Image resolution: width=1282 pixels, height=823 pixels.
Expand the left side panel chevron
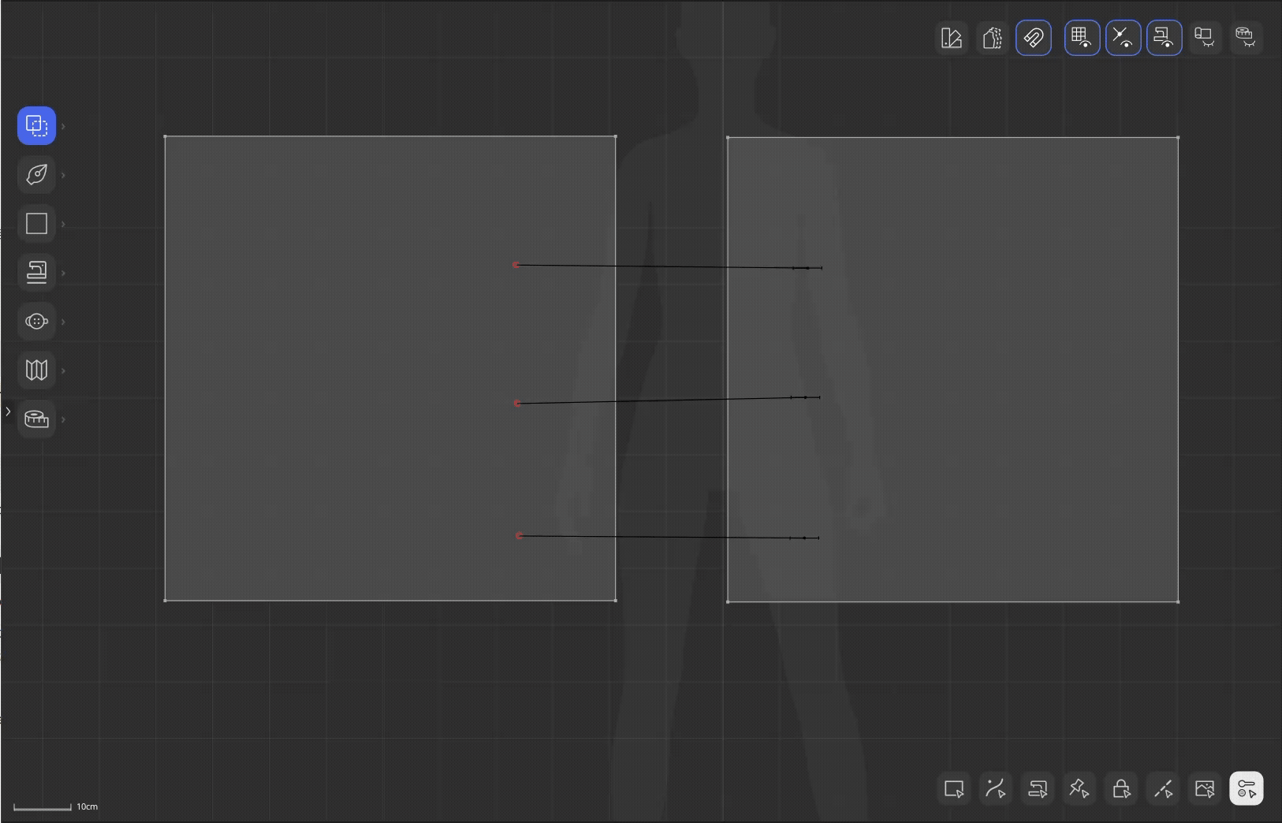coord(8,411)
